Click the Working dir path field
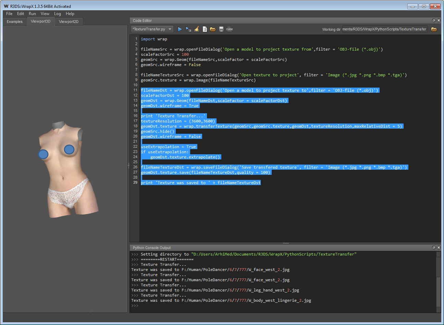444x325 pixels. coord(384,29)
